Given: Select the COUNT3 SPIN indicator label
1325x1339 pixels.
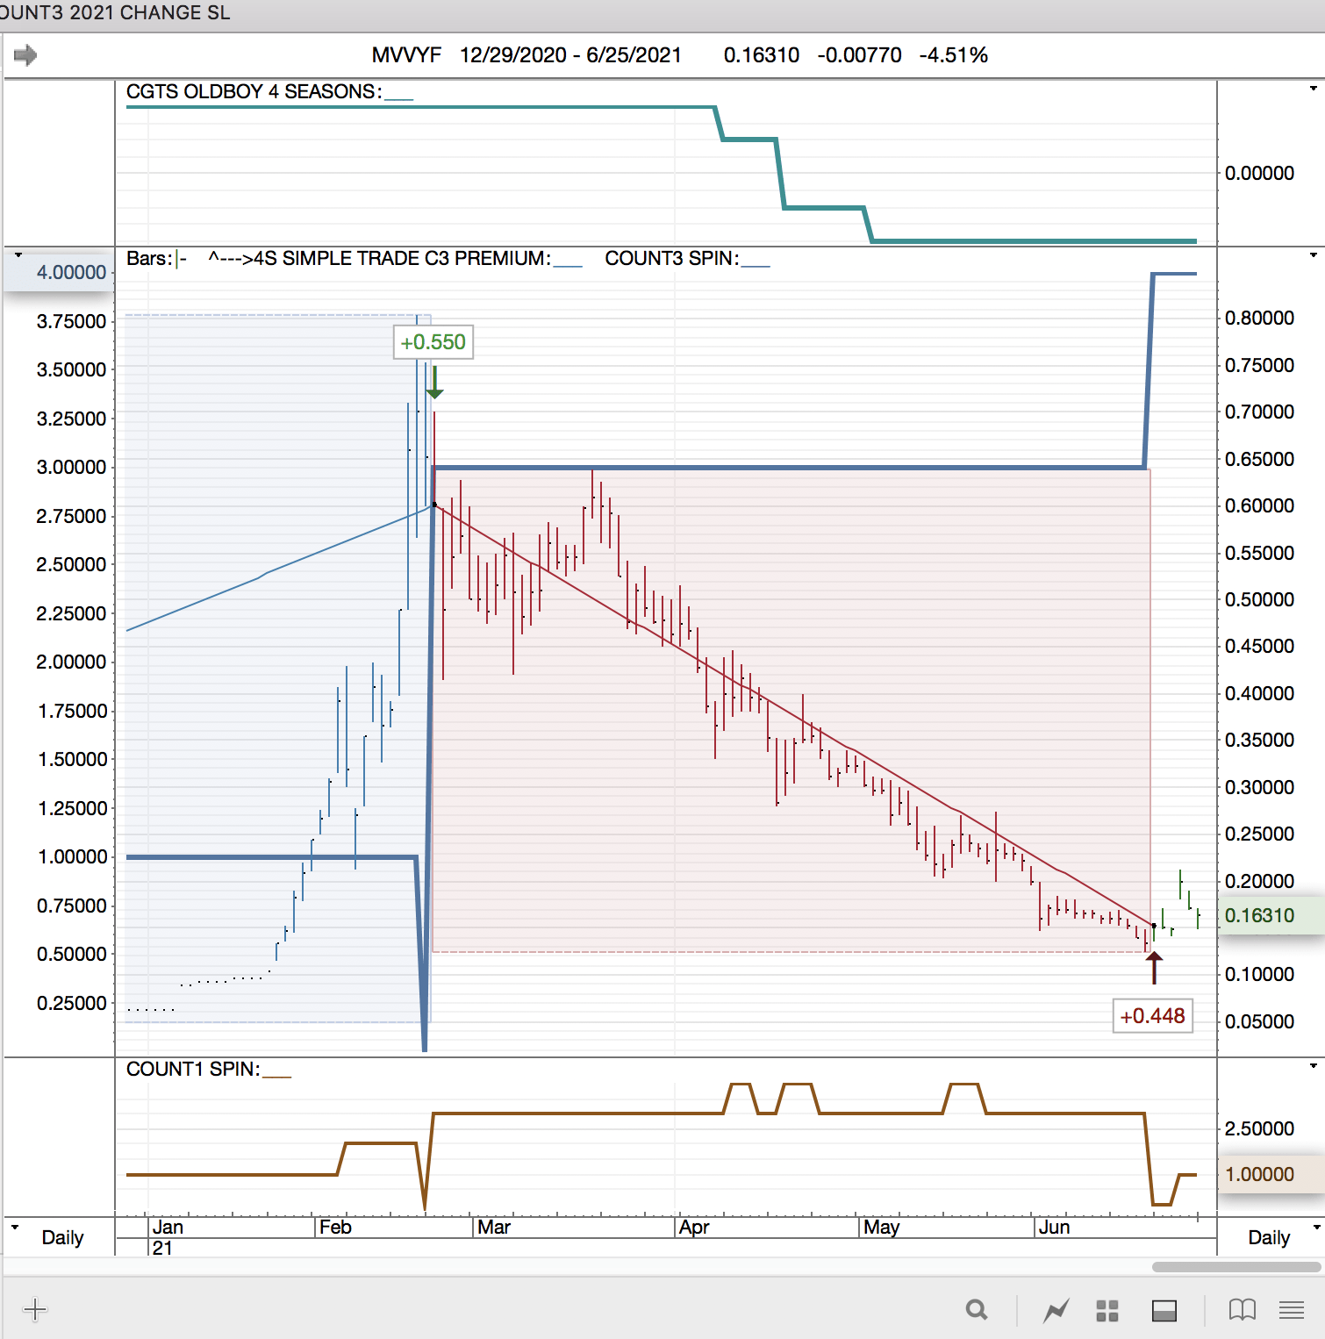Looking at the screenshot, I should coord(671,259).
